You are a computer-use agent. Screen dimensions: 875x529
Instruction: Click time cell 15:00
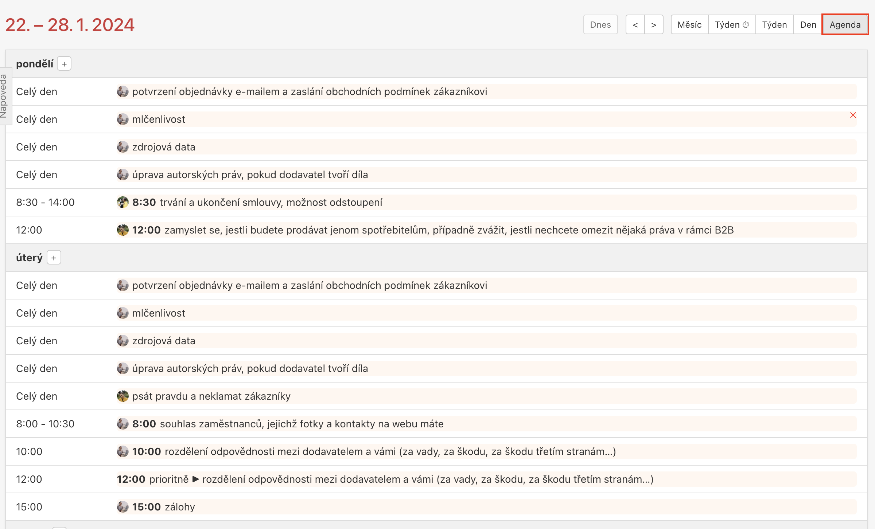click(x=29, y=507)
